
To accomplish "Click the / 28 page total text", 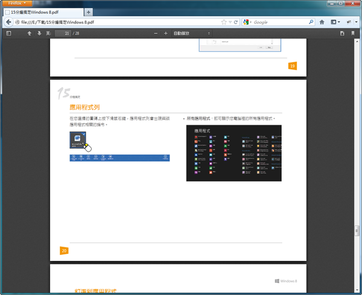I will (76, 33).
